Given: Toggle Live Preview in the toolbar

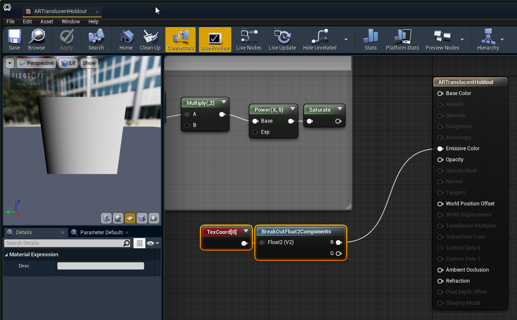Looking at the screenshot, I should (215, 40).
